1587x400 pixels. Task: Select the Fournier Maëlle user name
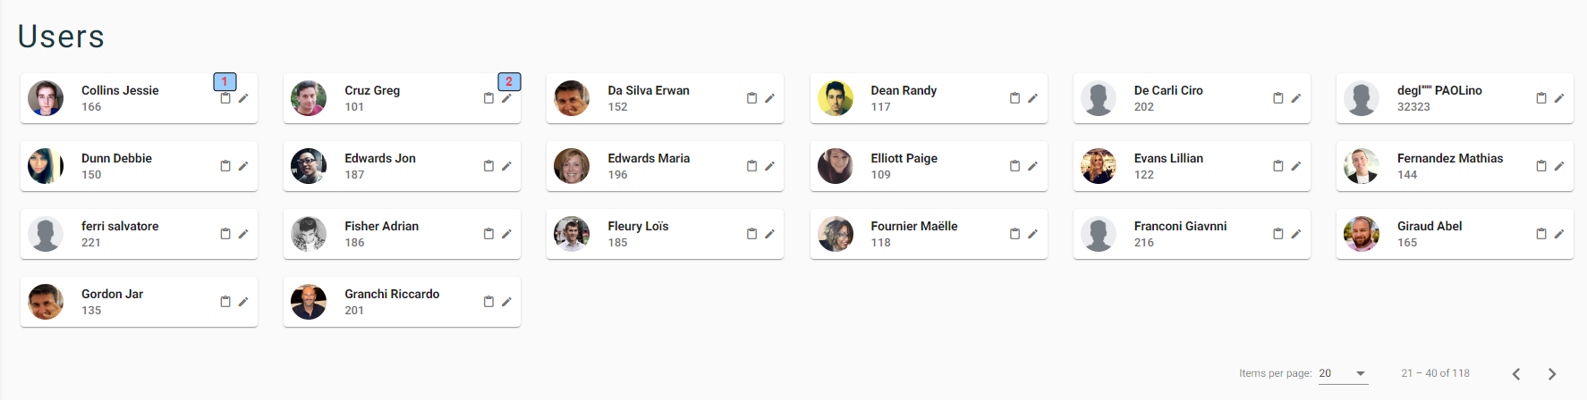914,226
